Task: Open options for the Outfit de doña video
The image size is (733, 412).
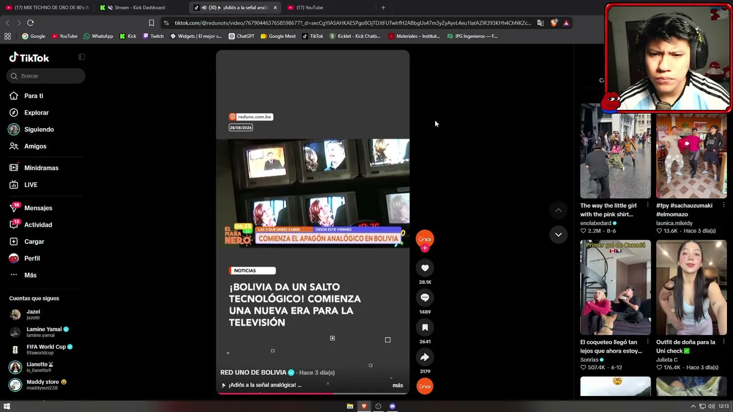Action: [723, 342]
